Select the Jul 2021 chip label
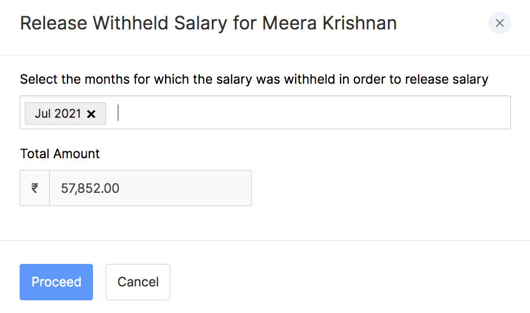The width and height of the screenshot is (530, 313). (58, 114)
